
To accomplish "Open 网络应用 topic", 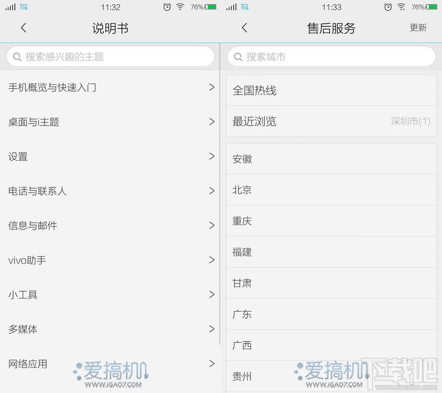I will tap(110, 364).
